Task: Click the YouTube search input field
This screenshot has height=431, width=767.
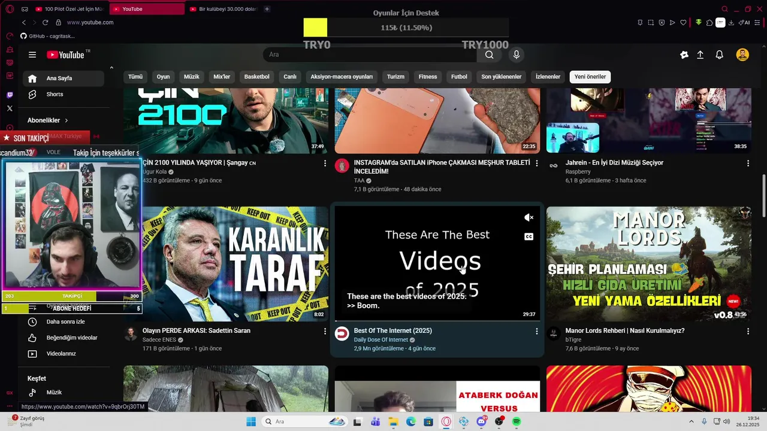Action: tap(370, 54)
